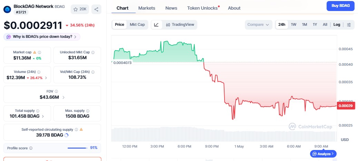The width and height of the screenshot is (358, 161).
Task: Open Unlocked Mkt Cap info icon
Action: [x=93, y=52]
